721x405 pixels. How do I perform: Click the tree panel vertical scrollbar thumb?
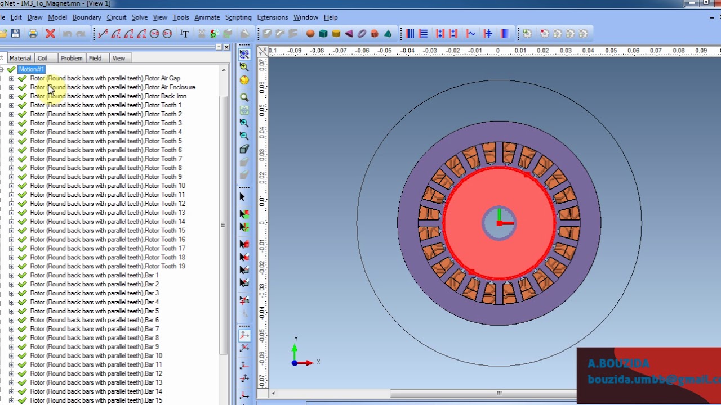point(224,225)
